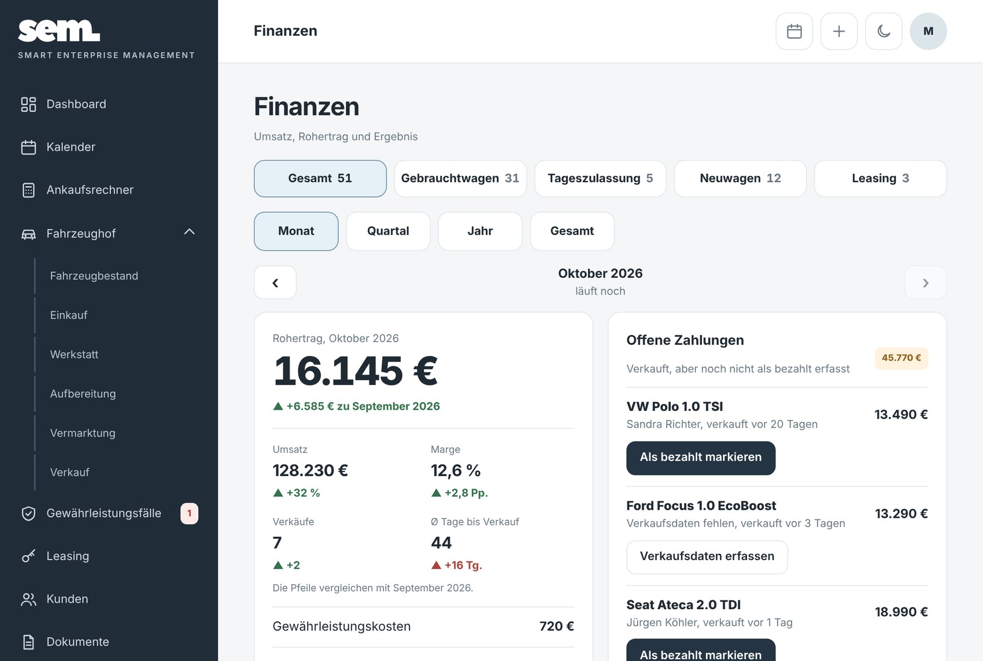Click the Leasing key icon
This screenshot has width=983, height=661.
tap(28, 556)
